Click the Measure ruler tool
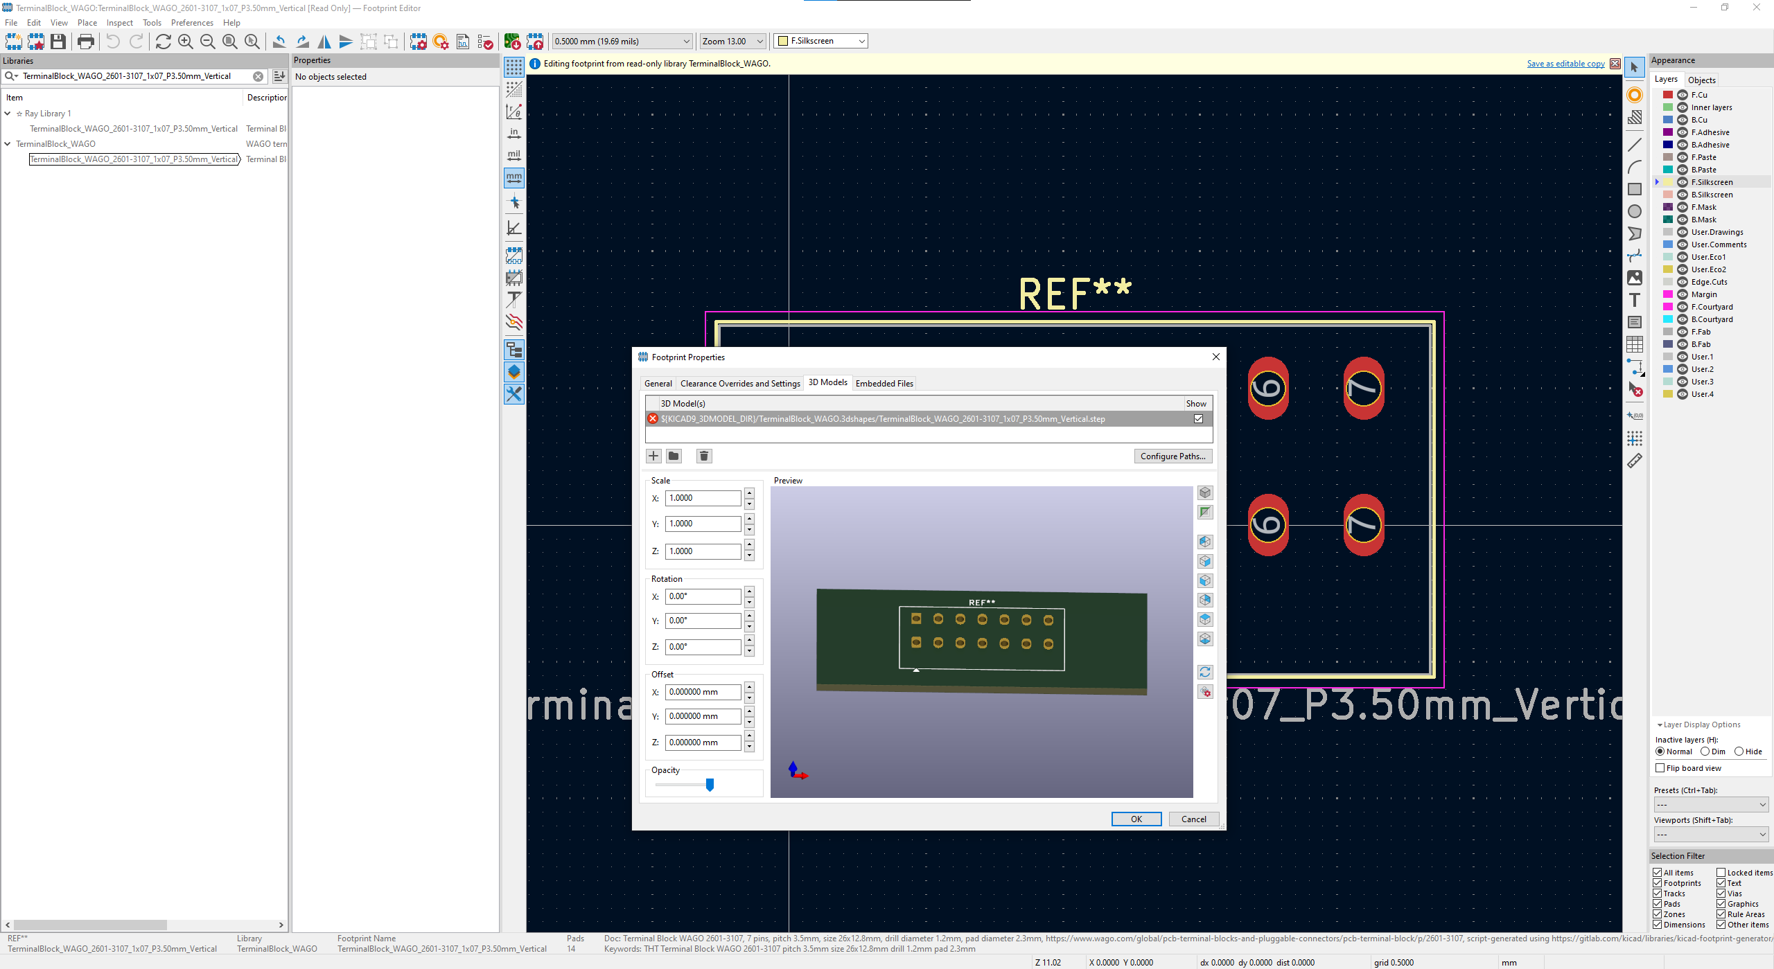1774x969 pixels. (1635, 461)
